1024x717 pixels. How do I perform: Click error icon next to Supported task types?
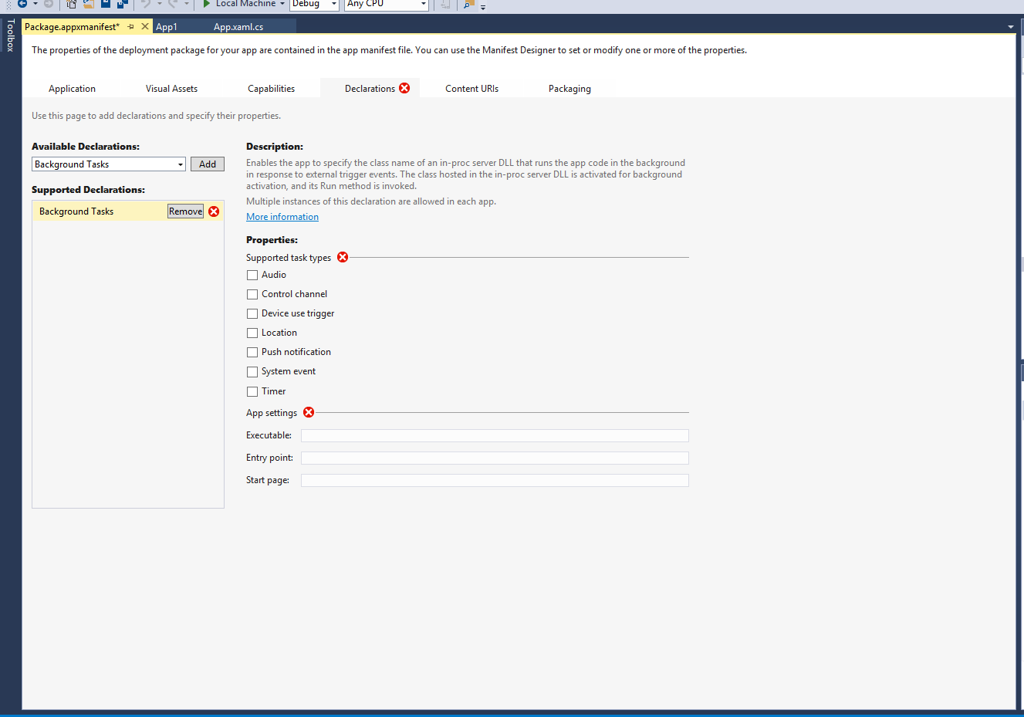click(343, 257)
